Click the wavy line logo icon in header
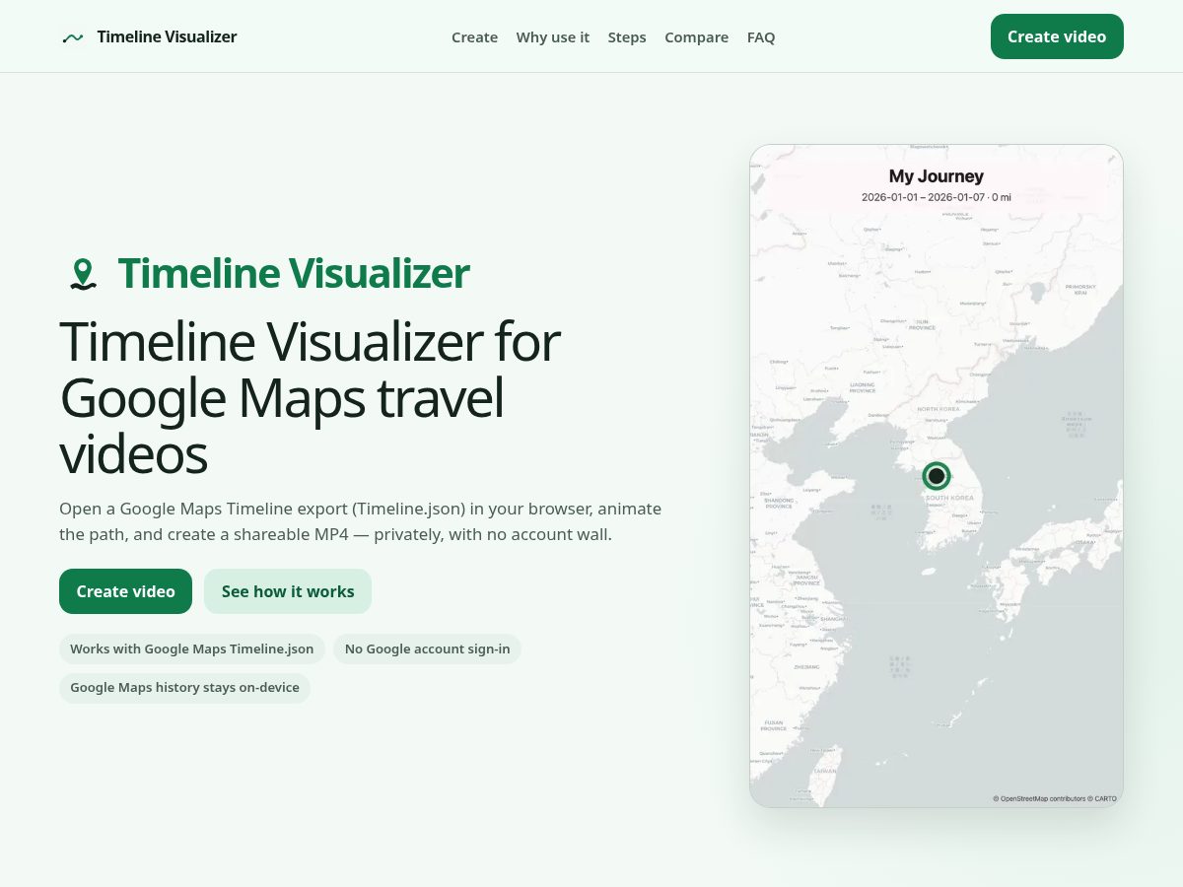1183x887 pixels. pos(73,37)
